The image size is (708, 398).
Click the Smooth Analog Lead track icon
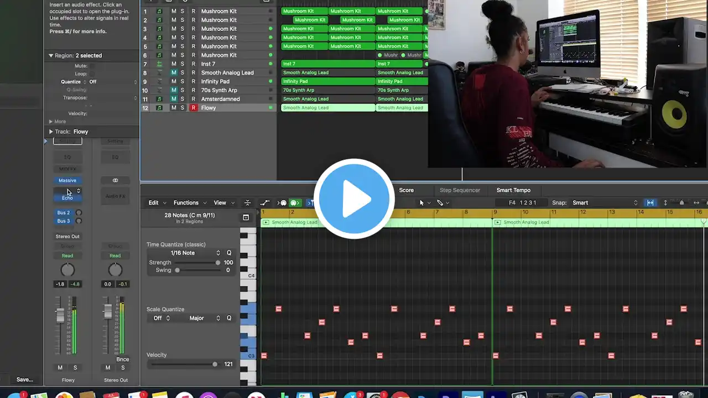point(159,72)
